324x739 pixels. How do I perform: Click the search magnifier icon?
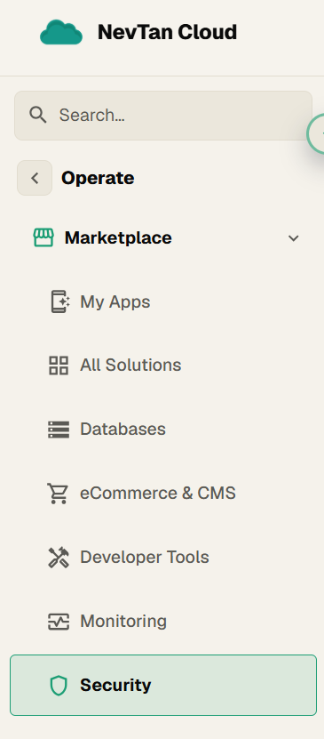37,115
